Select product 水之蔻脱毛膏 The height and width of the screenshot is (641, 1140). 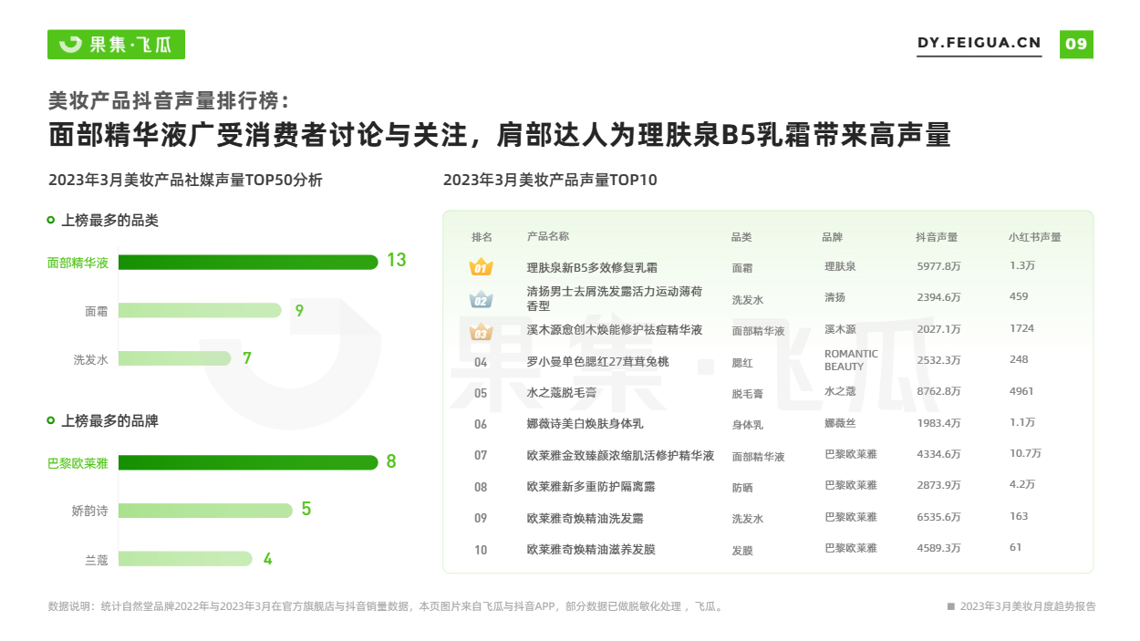(561, 393)
